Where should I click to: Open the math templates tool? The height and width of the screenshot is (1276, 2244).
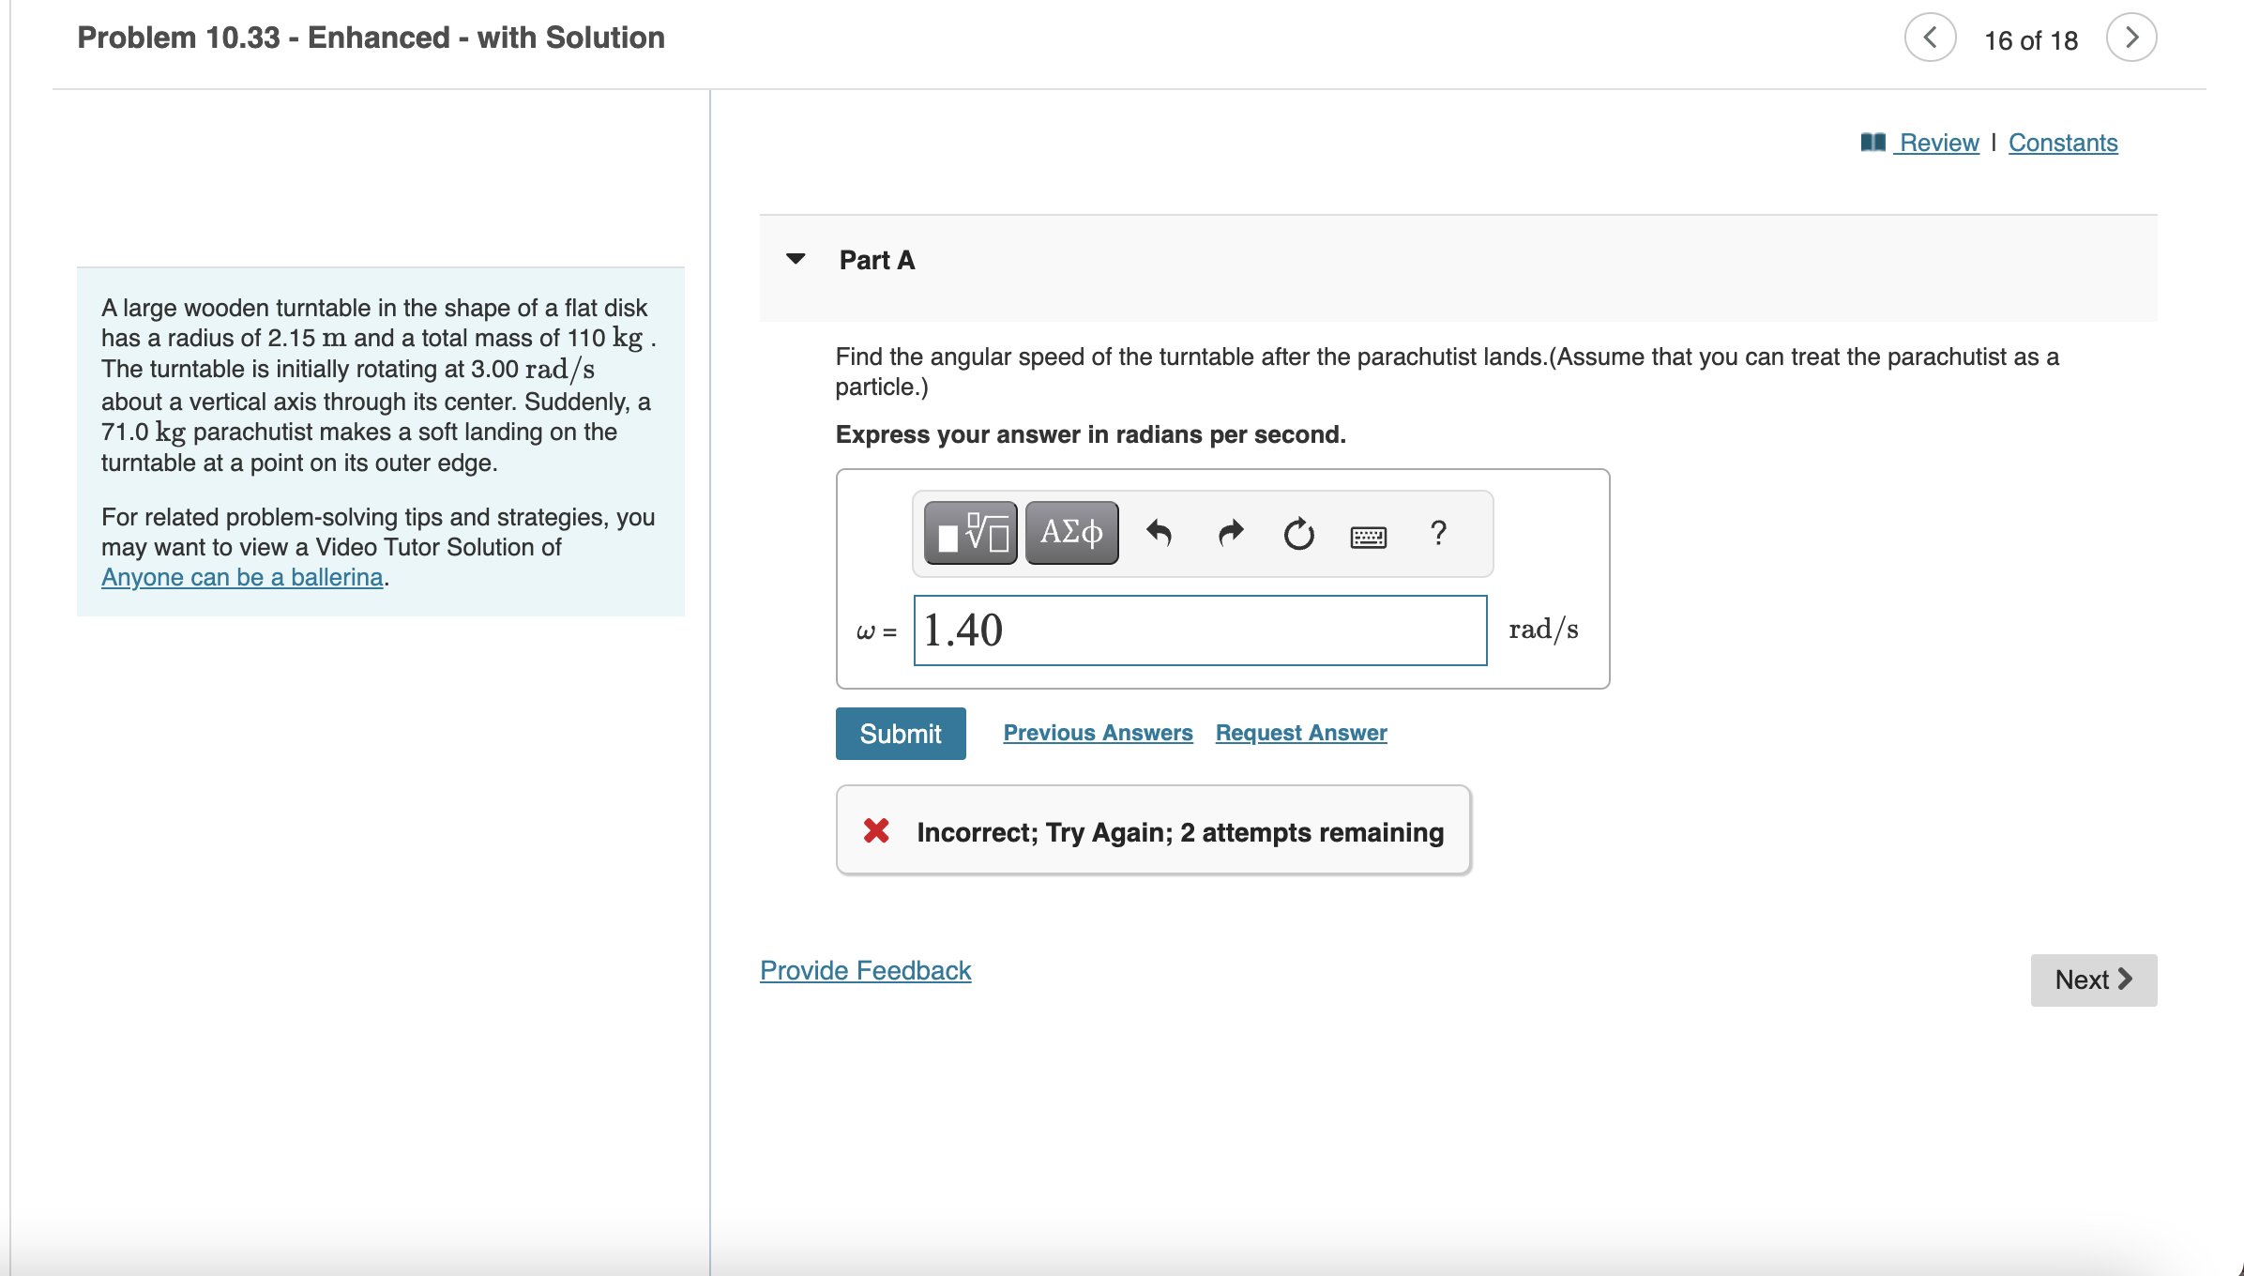[x=970, y=533]
